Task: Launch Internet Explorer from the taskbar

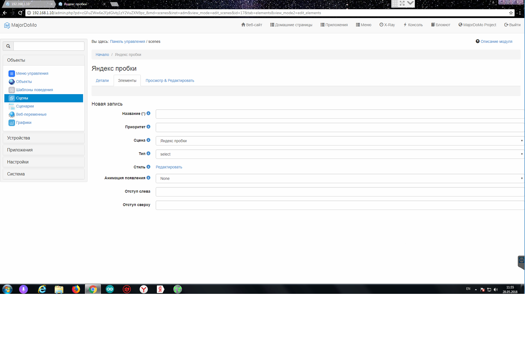Action: pyautogui.click(x=42, y=289)
